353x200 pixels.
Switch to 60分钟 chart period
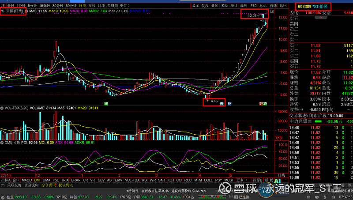pyautogui.click(x=71, y=6)
